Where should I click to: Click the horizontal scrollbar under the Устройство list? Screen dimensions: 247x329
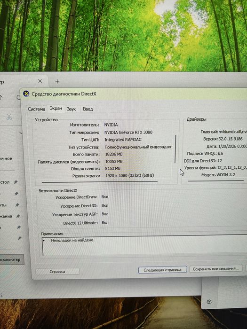(x=100, y=182)
